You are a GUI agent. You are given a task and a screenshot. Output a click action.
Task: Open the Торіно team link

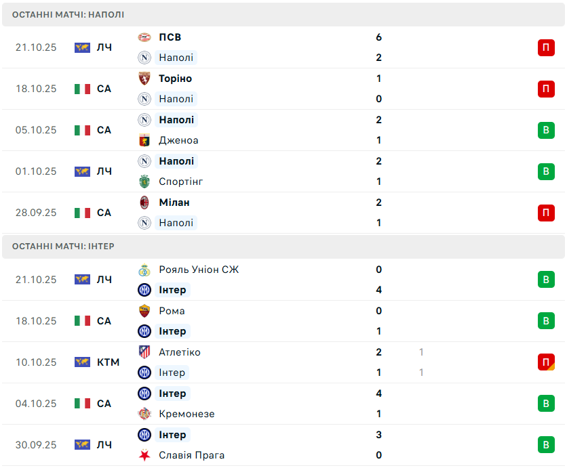point(175,79)
